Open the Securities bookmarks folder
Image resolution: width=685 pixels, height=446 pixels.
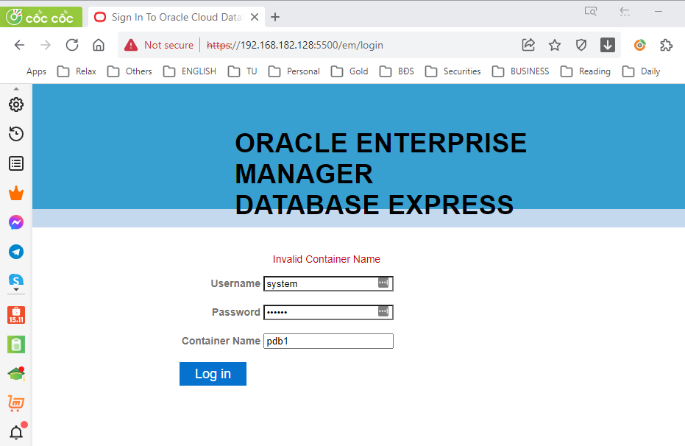click(x=453, y=71)
